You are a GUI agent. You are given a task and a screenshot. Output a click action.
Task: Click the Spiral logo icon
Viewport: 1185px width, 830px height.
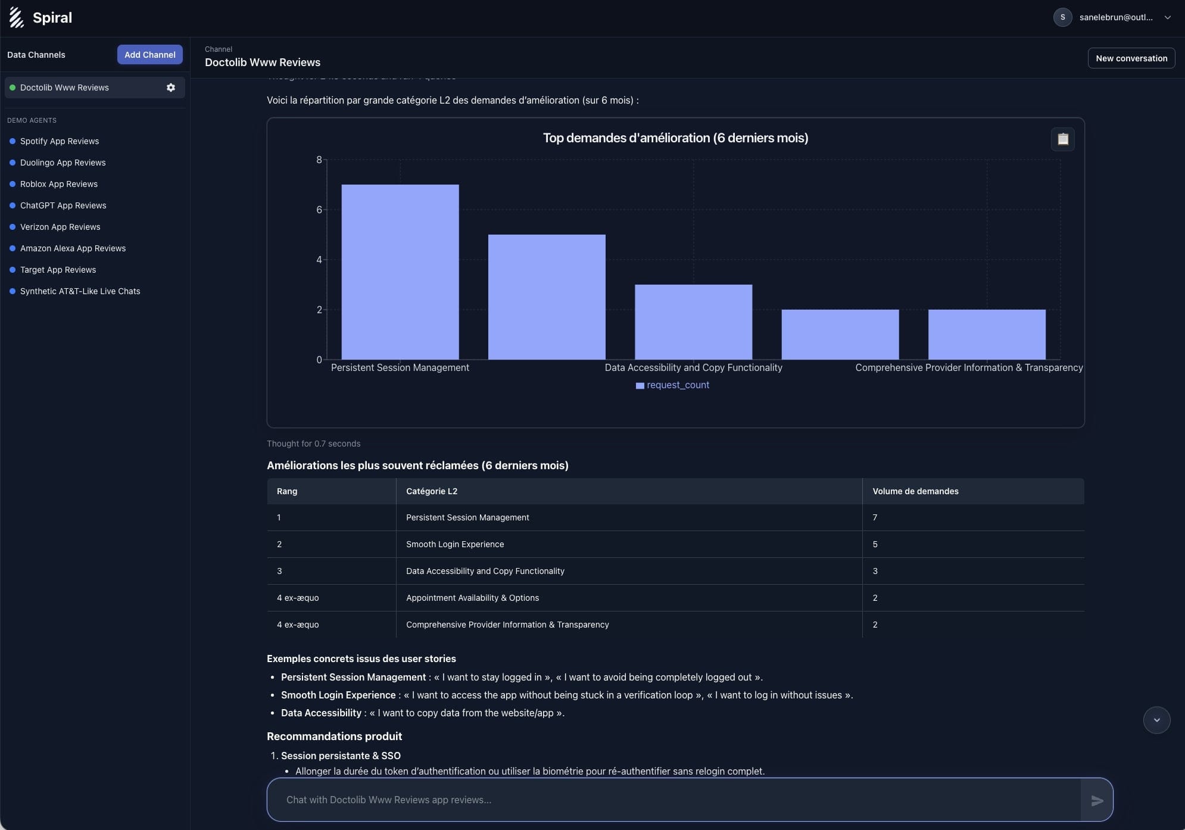click(17, 17)
